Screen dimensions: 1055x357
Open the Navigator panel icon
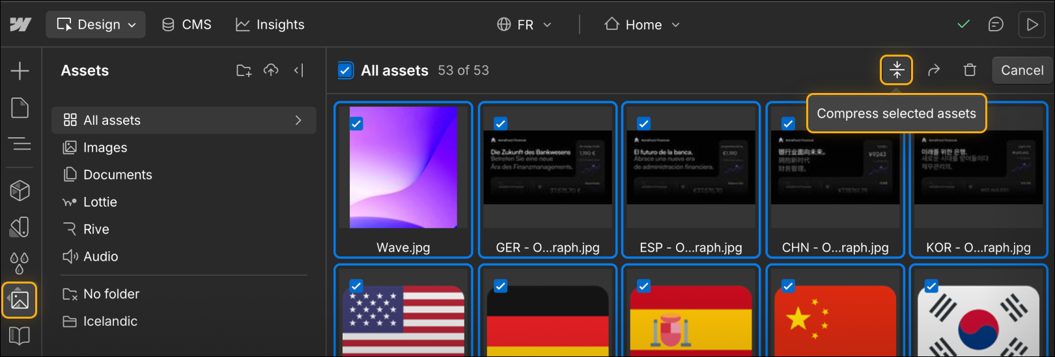point(20,144)
